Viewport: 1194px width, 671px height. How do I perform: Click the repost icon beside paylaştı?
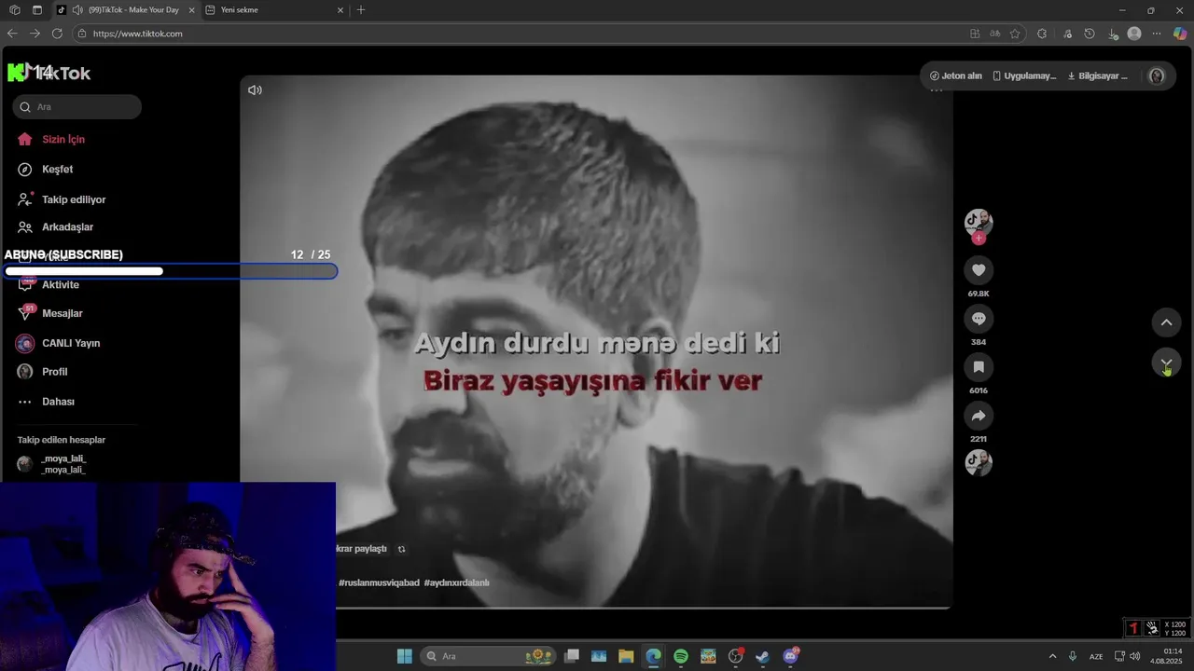(402, 549)
